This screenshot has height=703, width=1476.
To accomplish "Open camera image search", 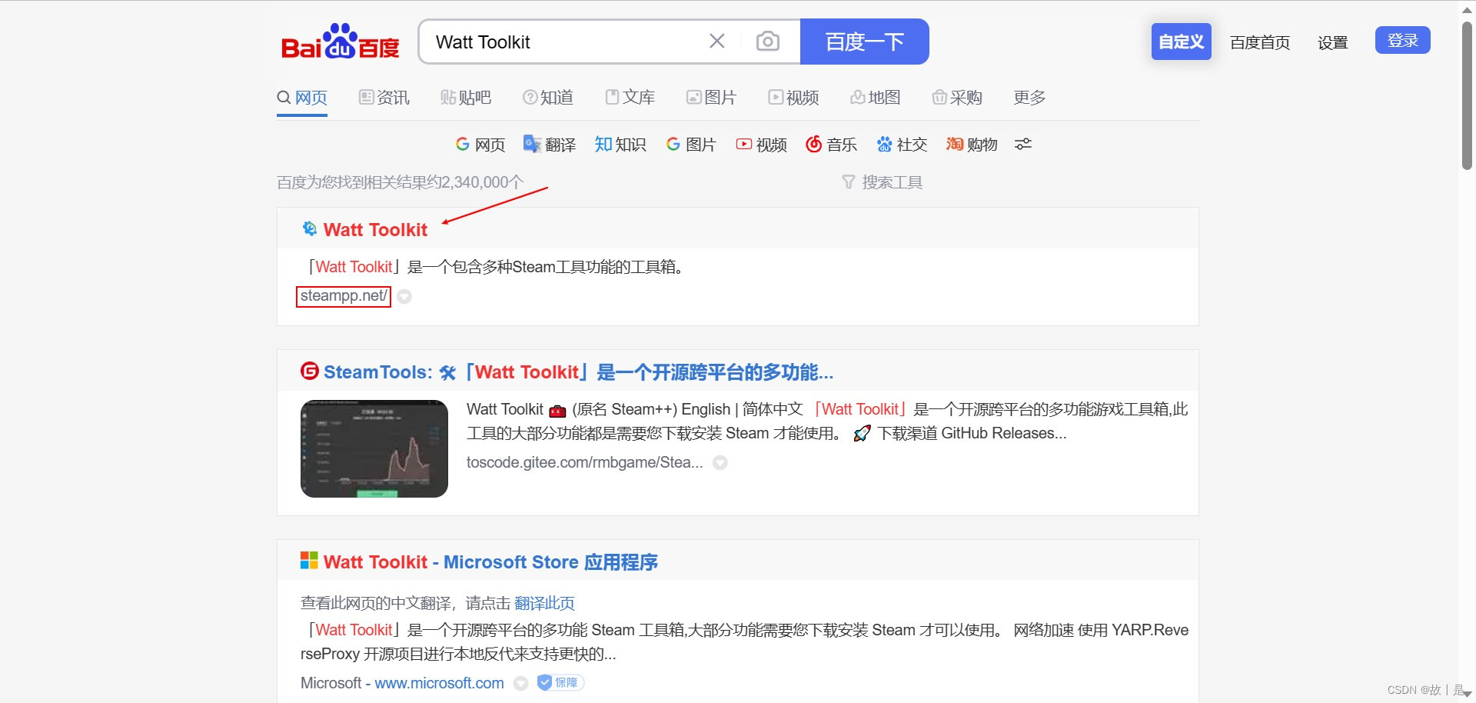I will (767, 42).
